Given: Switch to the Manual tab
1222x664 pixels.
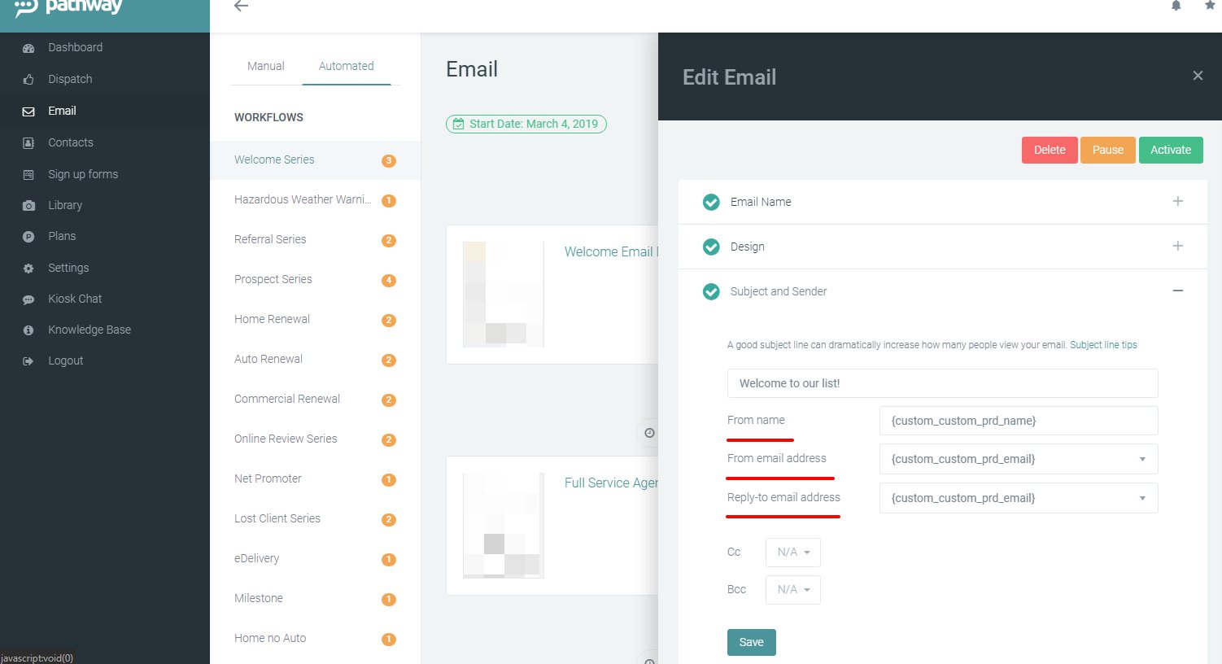Looking at the screenshot, I should [x=265, y=66].
